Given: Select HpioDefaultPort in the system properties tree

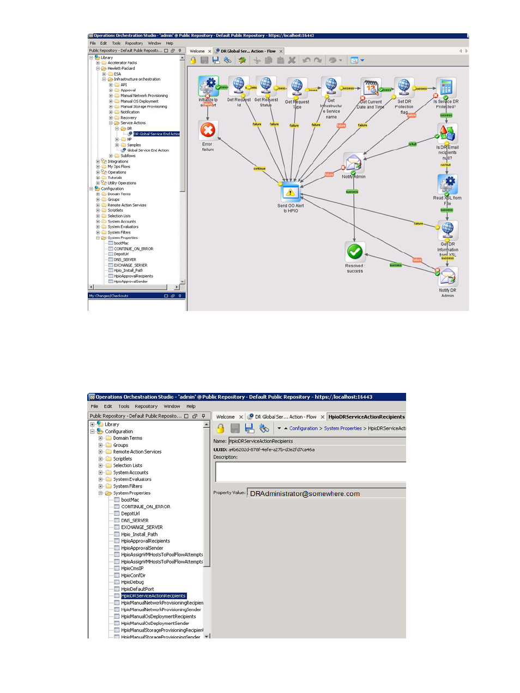Looking at the screenshot, I should [x=137, y=589].
